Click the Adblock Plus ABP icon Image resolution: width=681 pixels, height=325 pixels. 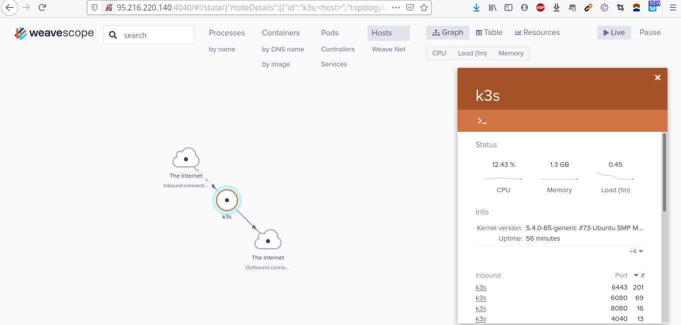tap(540, 7)
